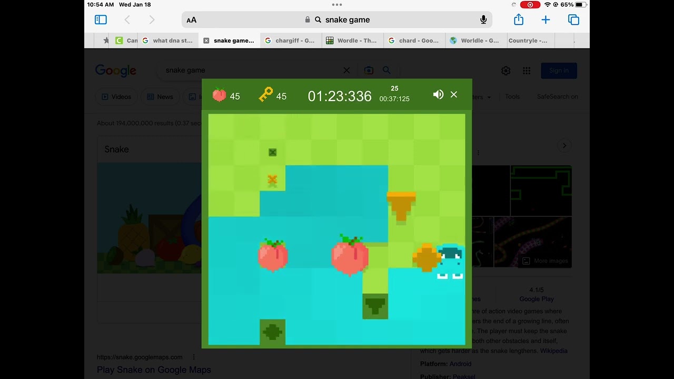Open the screen recording indicator
The width and height of the screenshot is (674, 379).
[x=530, y=4]
